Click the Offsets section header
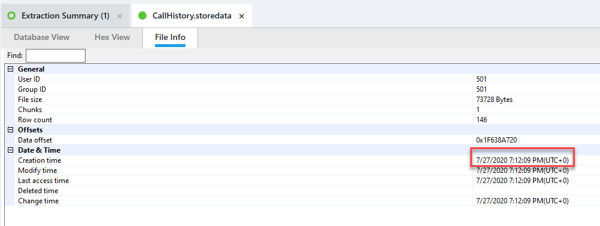This screenshot has height=226, width=600. (x=31, y=130)
